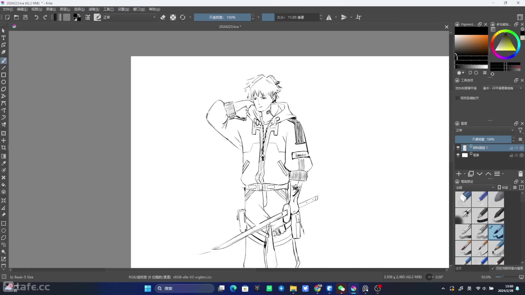Move the layer up with the arrow
The height and width of the screenshot is (295, 525).
click(488, 174)
